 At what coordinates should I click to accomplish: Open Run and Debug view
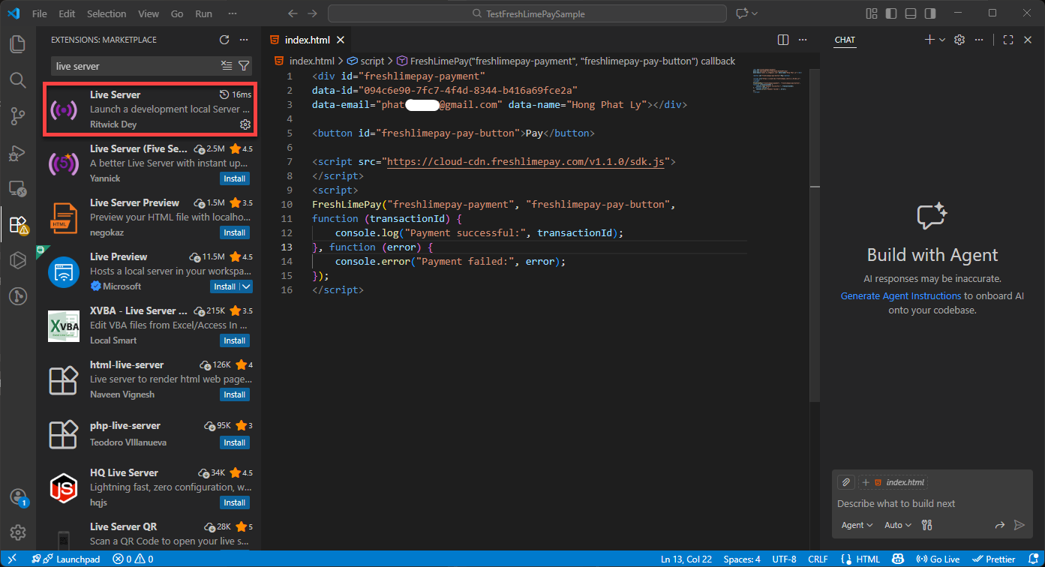click(18, 152)
